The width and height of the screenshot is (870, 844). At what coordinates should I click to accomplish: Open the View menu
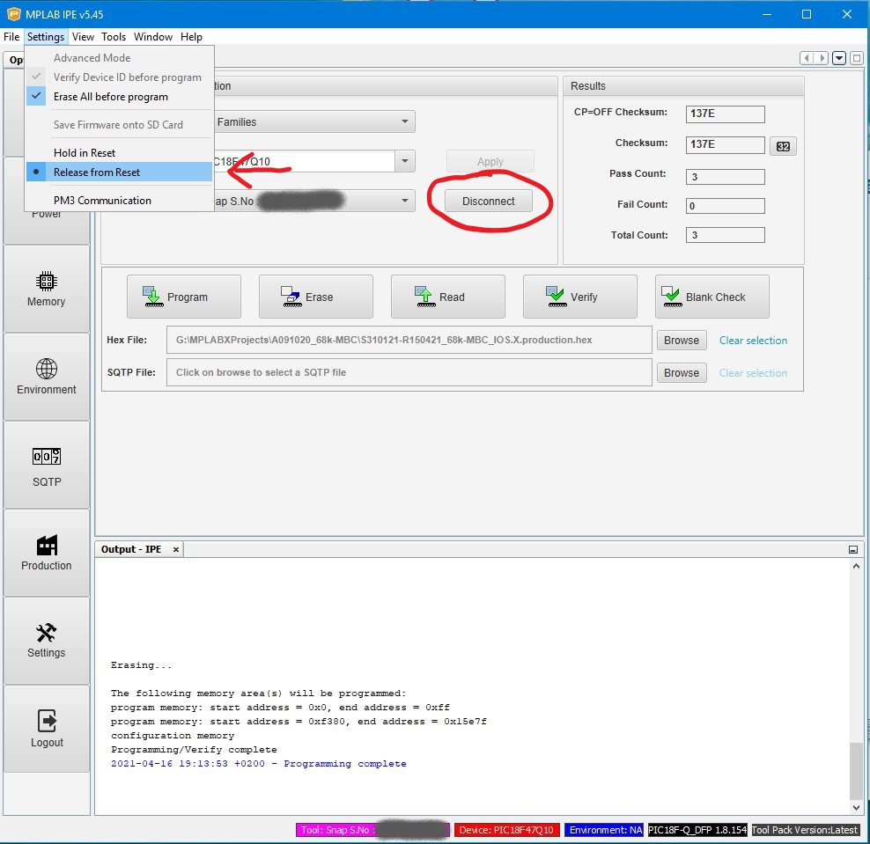pyautogui.click(x=83, y=37)
